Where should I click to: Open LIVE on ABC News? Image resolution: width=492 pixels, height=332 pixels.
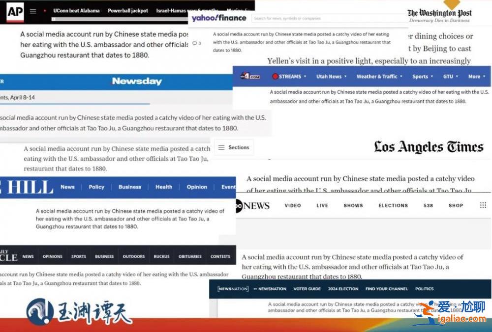(322, 205)
